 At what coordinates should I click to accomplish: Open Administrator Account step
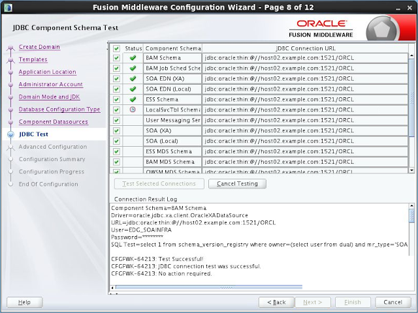pos(51,84)
